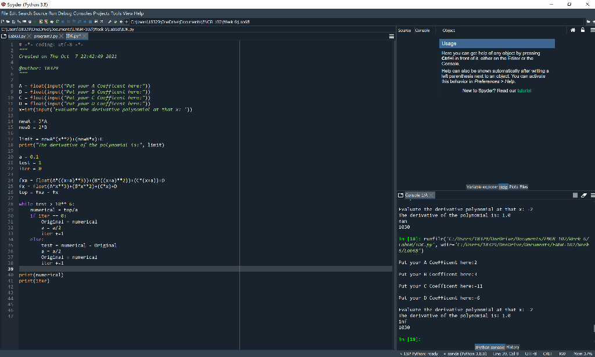Screen dimensions: 595x357
Task: Click the console stop/interrupt kernel square
Action: coord(576,195)
